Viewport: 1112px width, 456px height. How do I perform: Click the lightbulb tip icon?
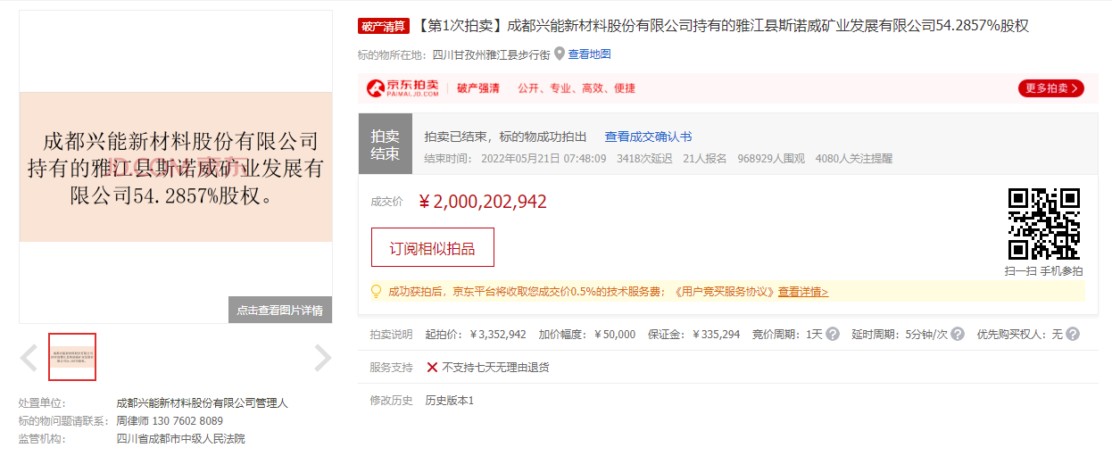pos(376,291)
